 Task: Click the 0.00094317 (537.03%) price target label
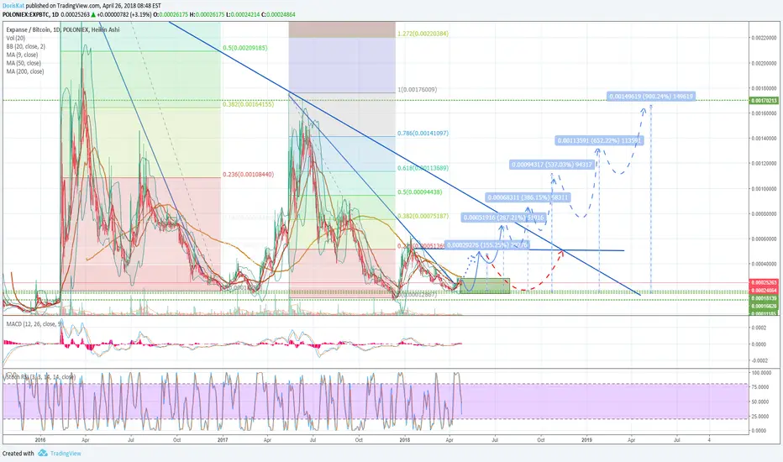coord(552,165)
